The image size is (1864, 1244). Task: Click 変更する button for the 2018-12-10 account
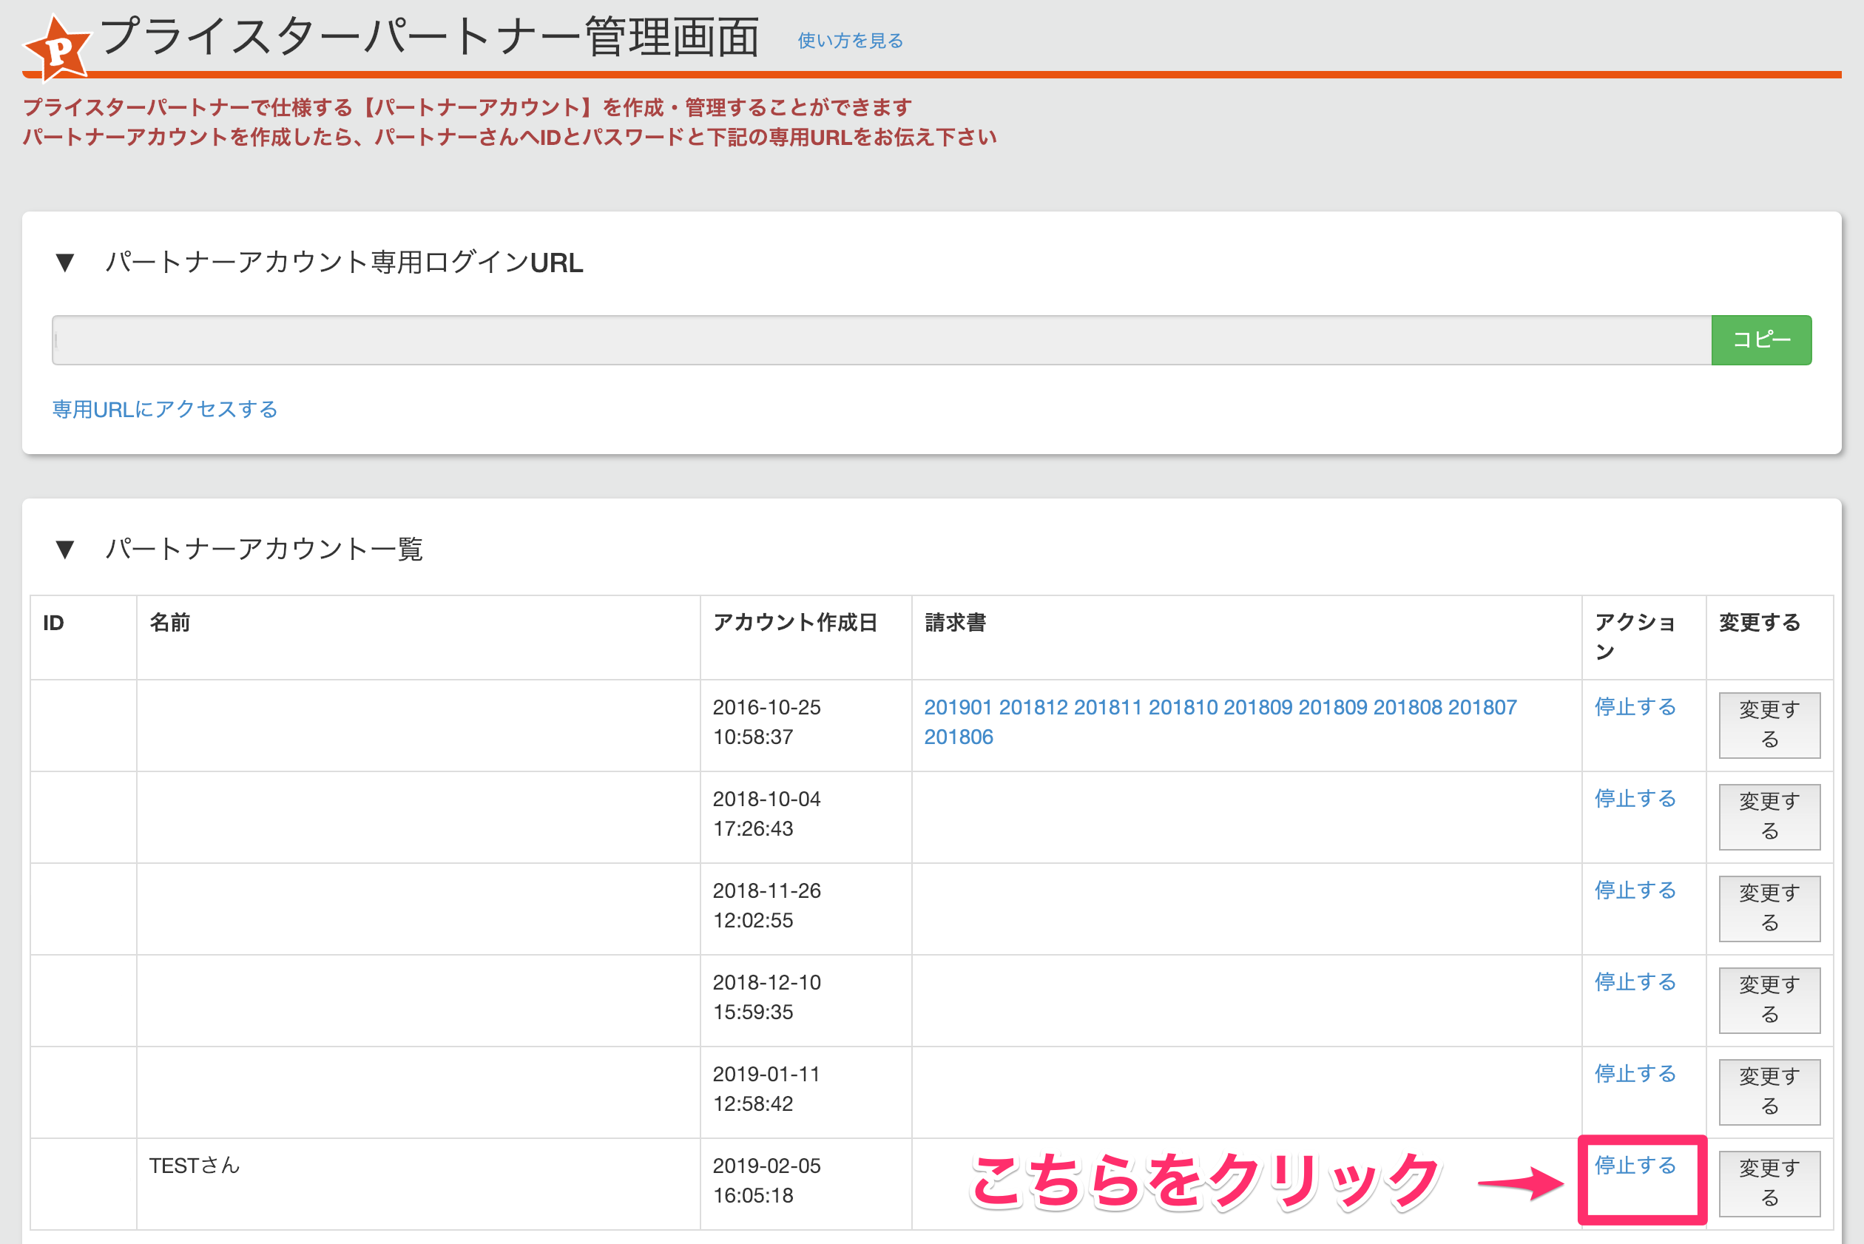coord(1769,1001)
